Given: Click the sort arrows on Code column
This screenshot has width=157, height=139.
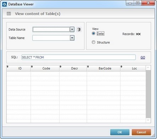Looking at the screenshot, I should coord(32,67).
